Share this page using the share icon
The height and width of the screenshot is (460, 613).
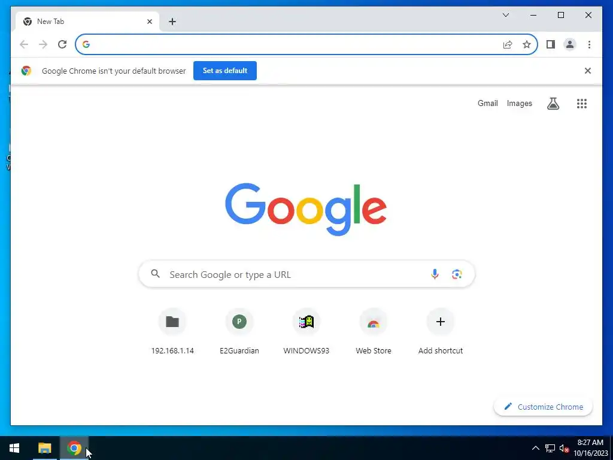508,44
